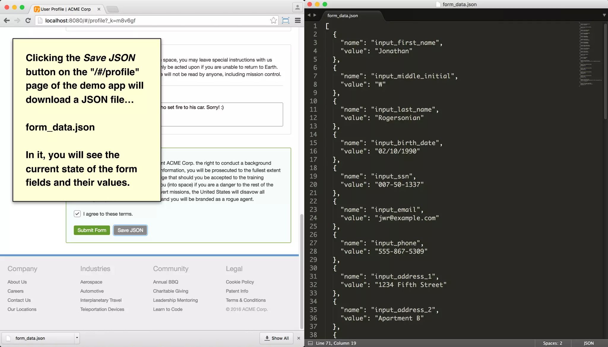Click line number 1 in the gutter
Screen dimensions: 608x347
(315, 26)
